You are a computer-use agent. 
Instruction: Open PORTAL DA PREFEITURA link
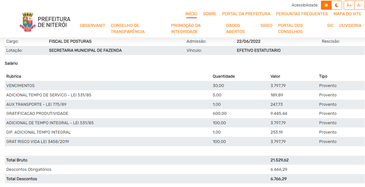click(246, 14)
